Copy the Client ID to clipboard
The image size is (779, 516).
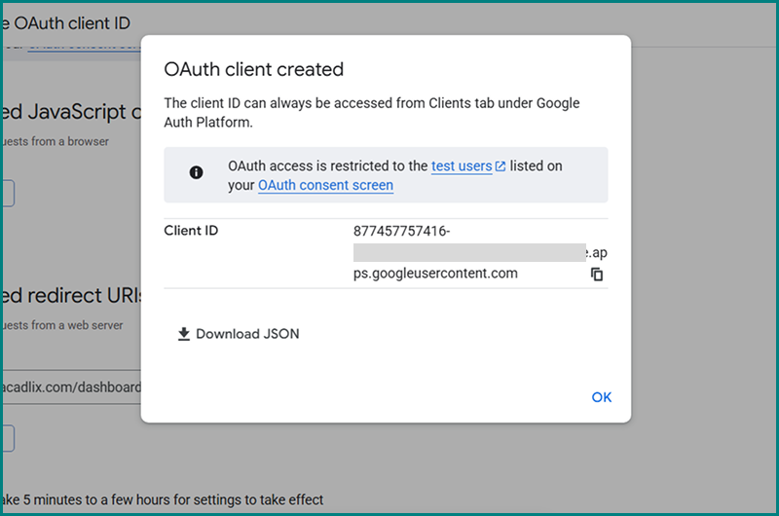(597, 275)
